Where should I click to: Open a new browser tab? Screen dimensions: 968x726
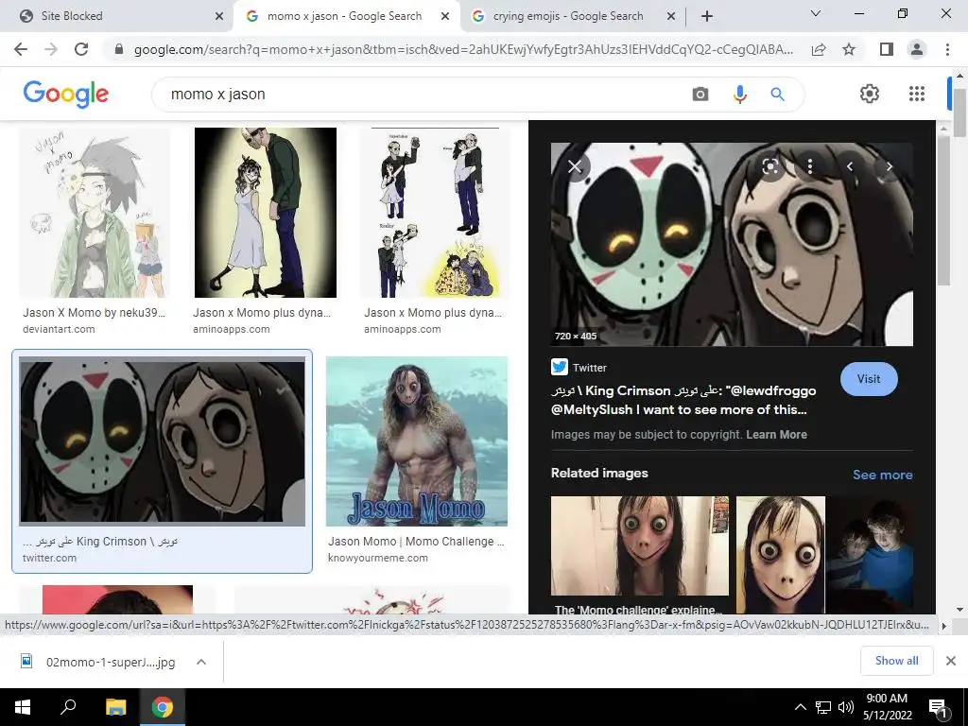[707, 17]
